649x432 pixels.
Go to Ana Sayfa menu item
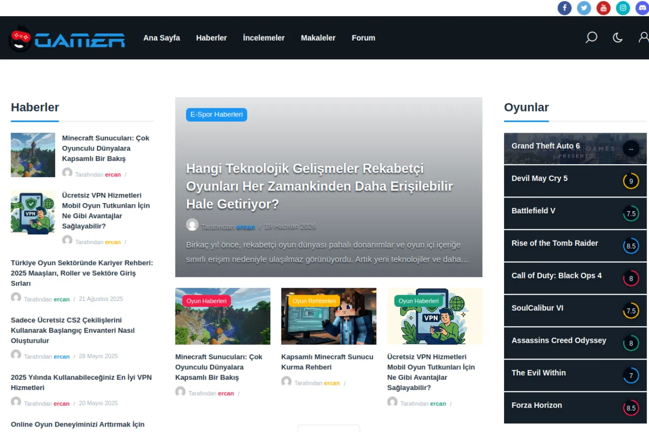click(x=162, y=38)
